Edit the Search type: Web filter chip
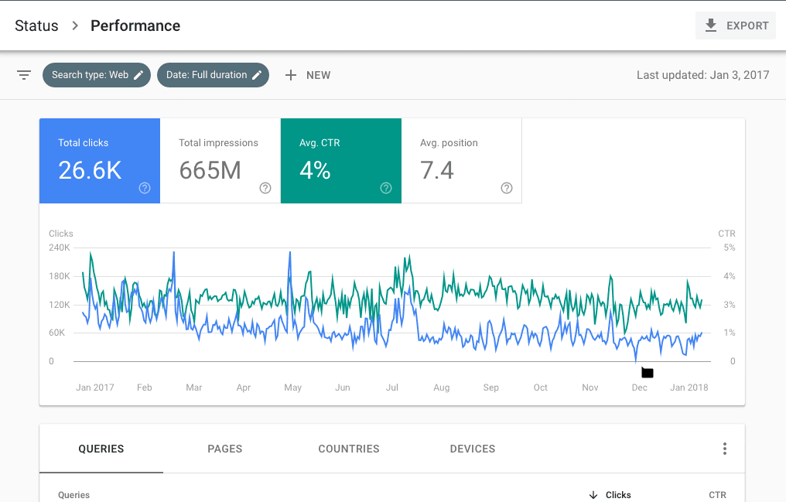 click(x=97, y=75)
